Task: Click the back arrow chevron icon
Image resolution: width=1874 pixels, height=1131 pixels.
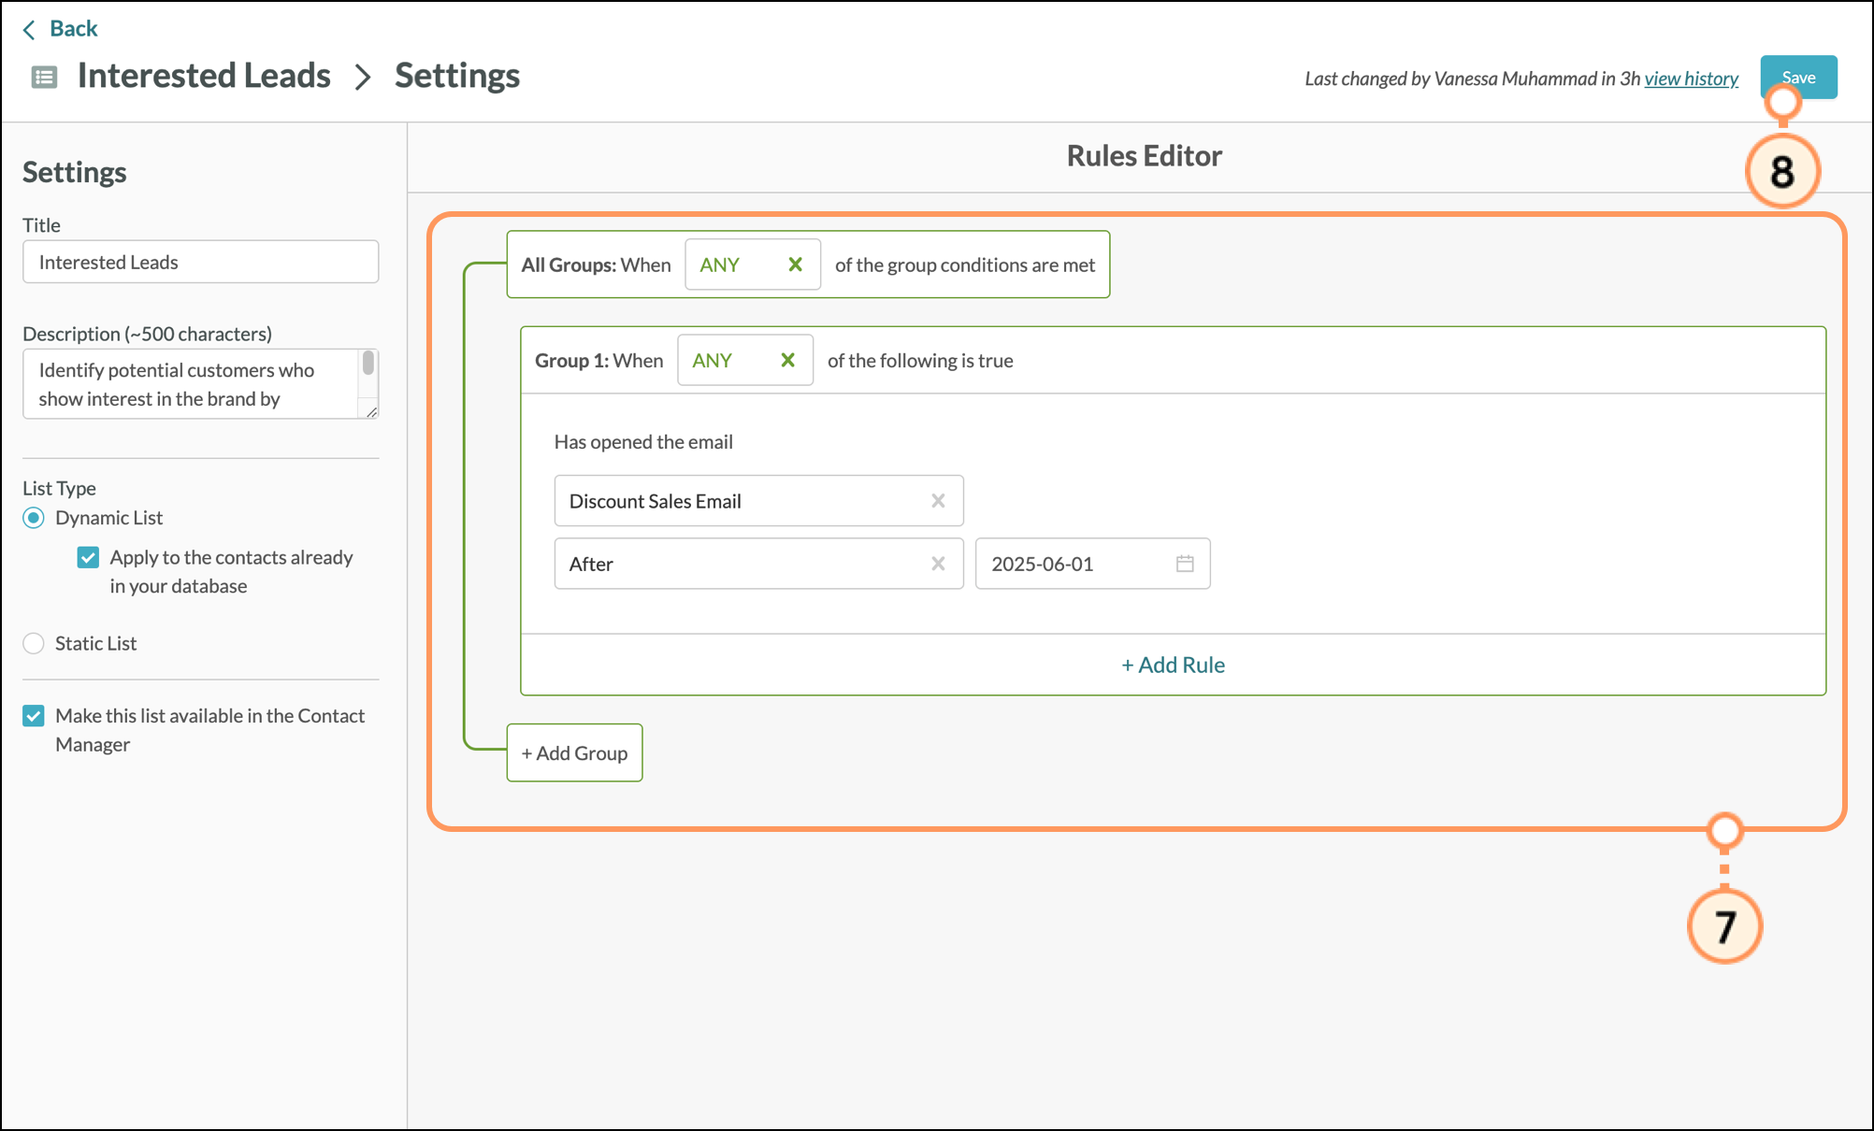Action: (29, 30)
